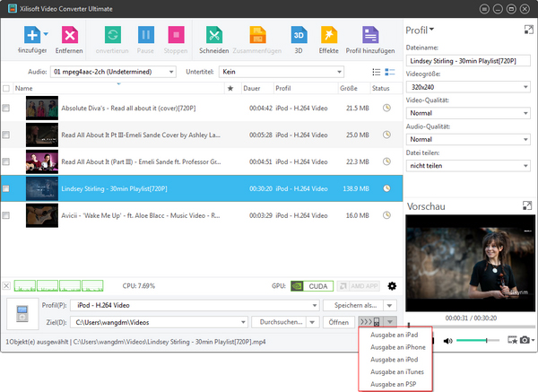538x392 pixels.
Task: Click the Absolute Diva's video thumbnail
Action: 42,109
